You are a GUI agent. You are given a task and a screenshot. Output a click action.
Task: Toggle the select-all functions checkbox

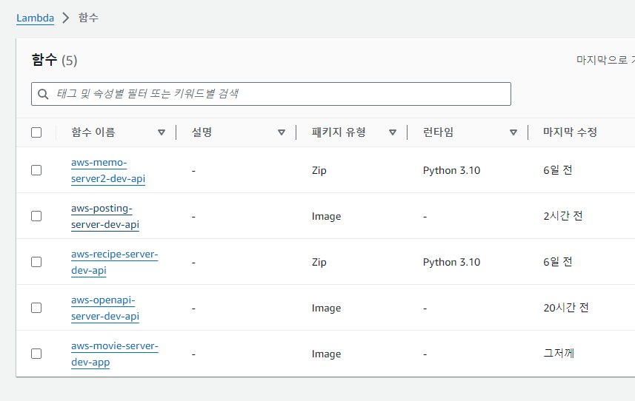(x=36, y=132)
